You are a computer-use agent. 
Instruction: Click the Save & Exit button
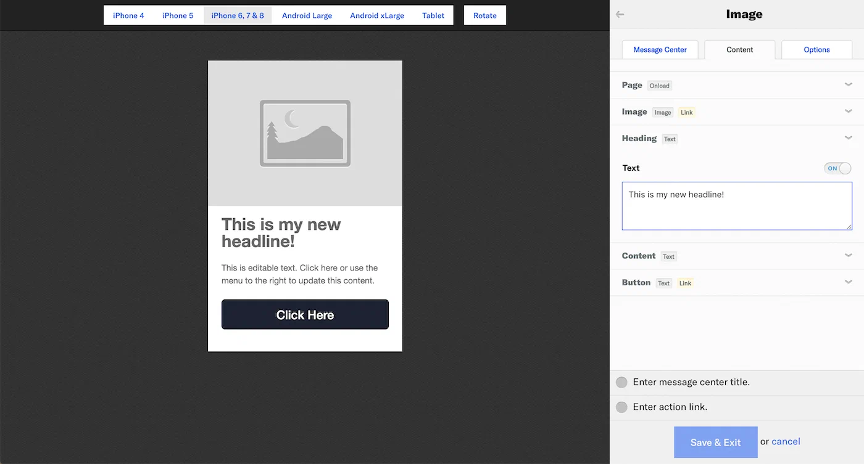(715, 442)
